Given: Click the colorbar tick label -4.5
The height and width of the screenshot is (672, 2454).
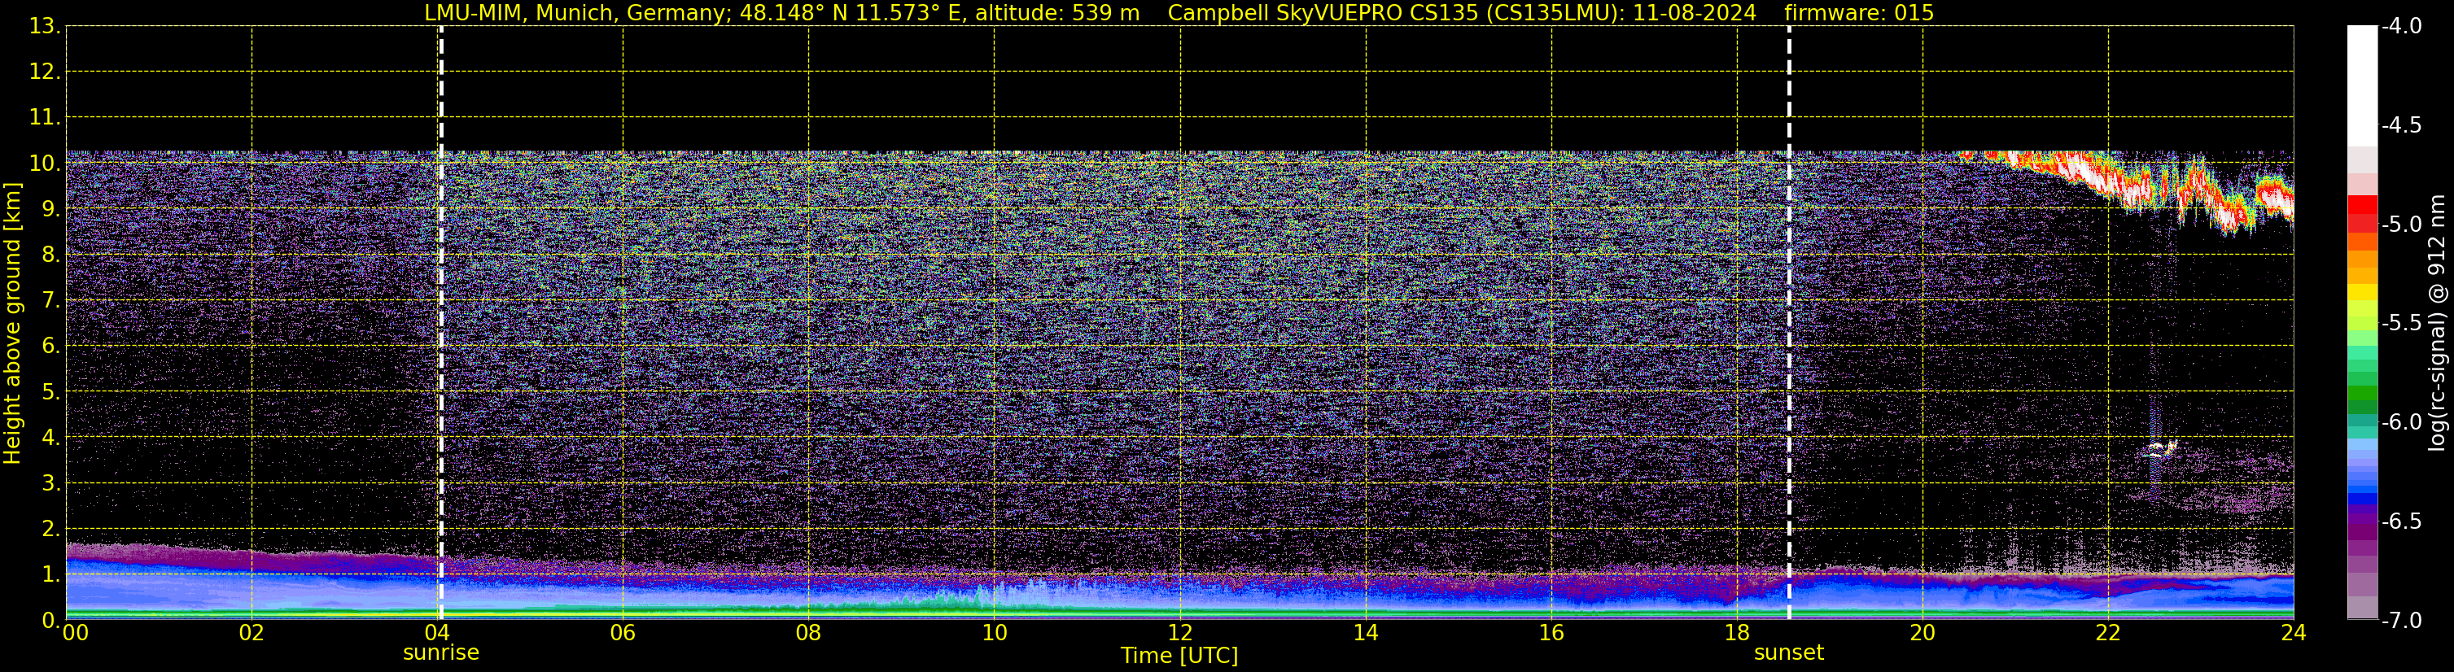Looking at the screenshot, I should 2400,125.
